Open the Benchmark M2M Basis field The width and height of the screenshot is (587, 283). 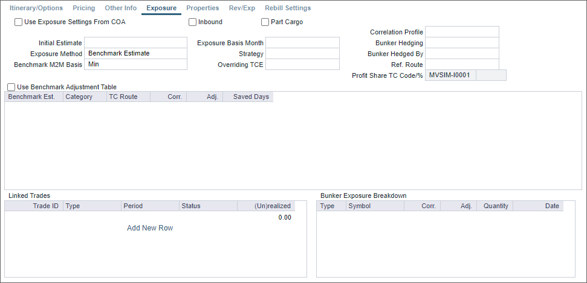tap(135, 65)
